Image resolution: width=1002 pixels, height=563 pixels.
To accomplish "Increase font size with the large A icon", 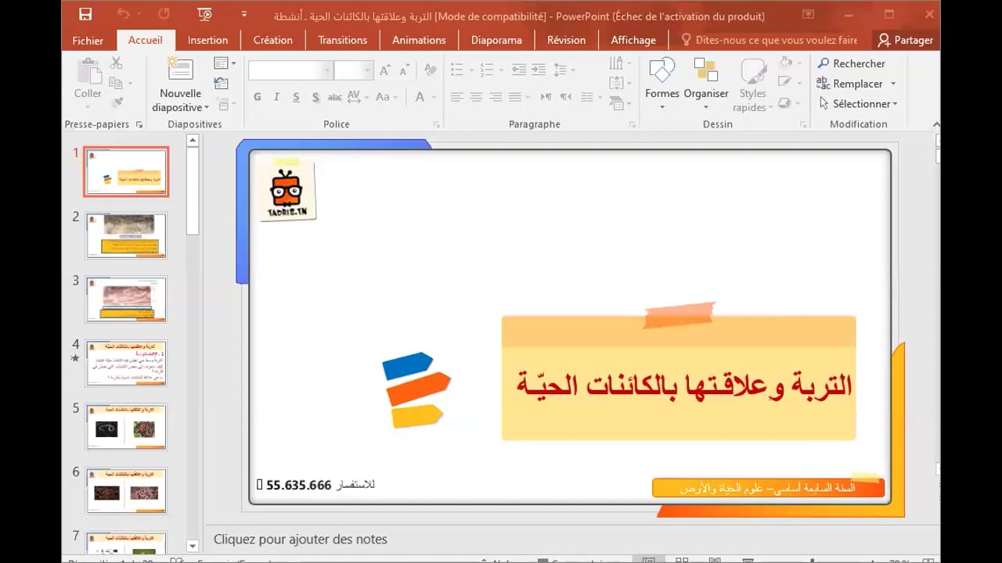I will (x=385, y=70).
